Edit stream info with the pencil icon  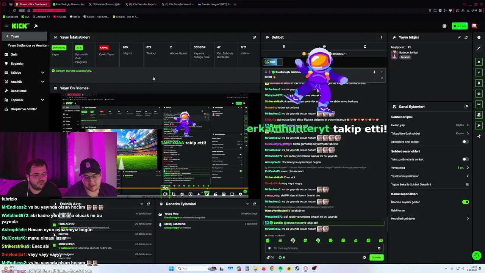[459, 37]
